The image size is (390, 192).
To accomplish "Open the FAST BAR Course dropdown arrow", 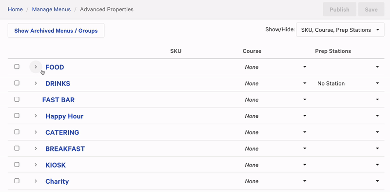I will coord(305,100).
